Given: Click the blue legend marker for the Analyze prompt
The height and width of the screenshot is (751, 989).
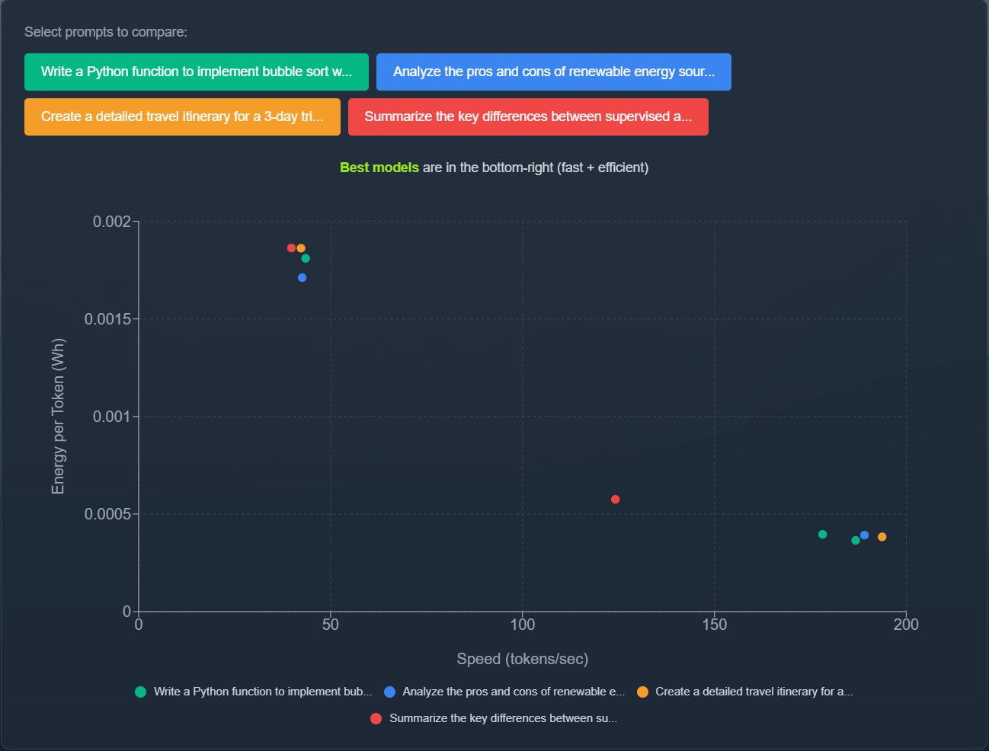Looking at the screenshot, I should pos(390,692).
